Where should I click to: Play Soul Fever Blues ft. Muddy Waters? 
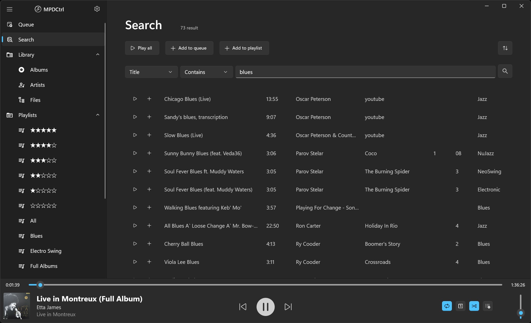(x=135, y=171)
